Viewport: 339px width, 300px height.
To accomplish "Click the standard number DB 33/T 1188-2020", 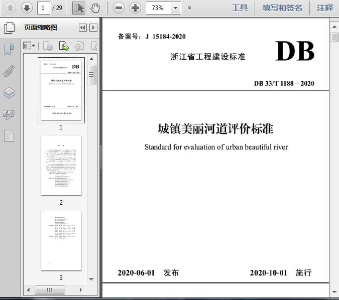I will tap(284, 83).
